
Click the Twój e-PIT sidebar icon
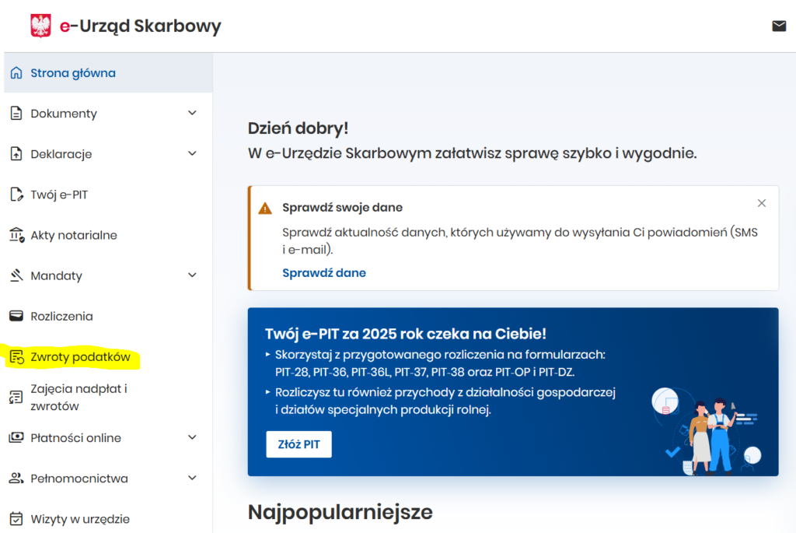16,194
